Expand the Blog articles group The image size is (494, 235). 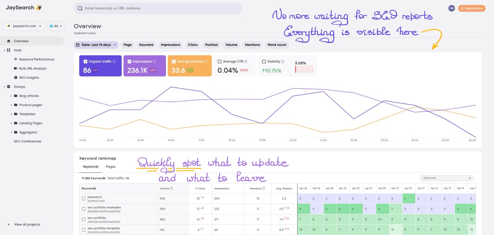click(11, 96)
